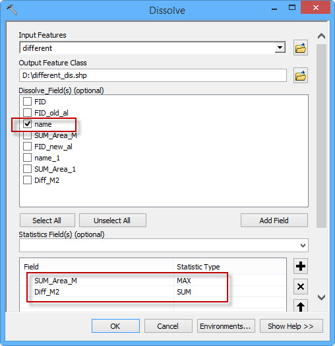Expand the Statistics Field(s) dropdown

coord(303,246)
